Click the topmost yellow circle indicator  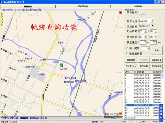(x=2, y=14)
